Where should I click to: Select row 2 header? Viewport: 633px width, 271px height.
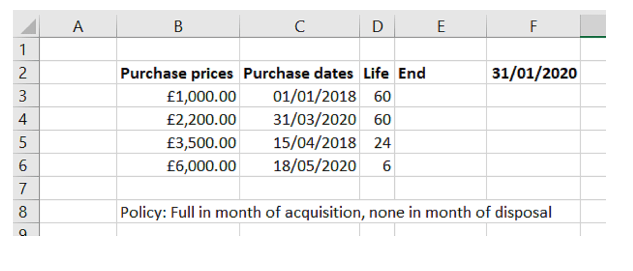pos(23,73)
